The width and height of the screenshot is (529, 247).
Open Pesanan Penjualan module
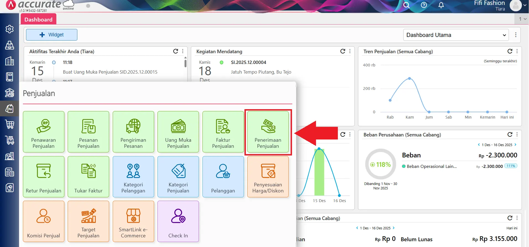(88, 132)
